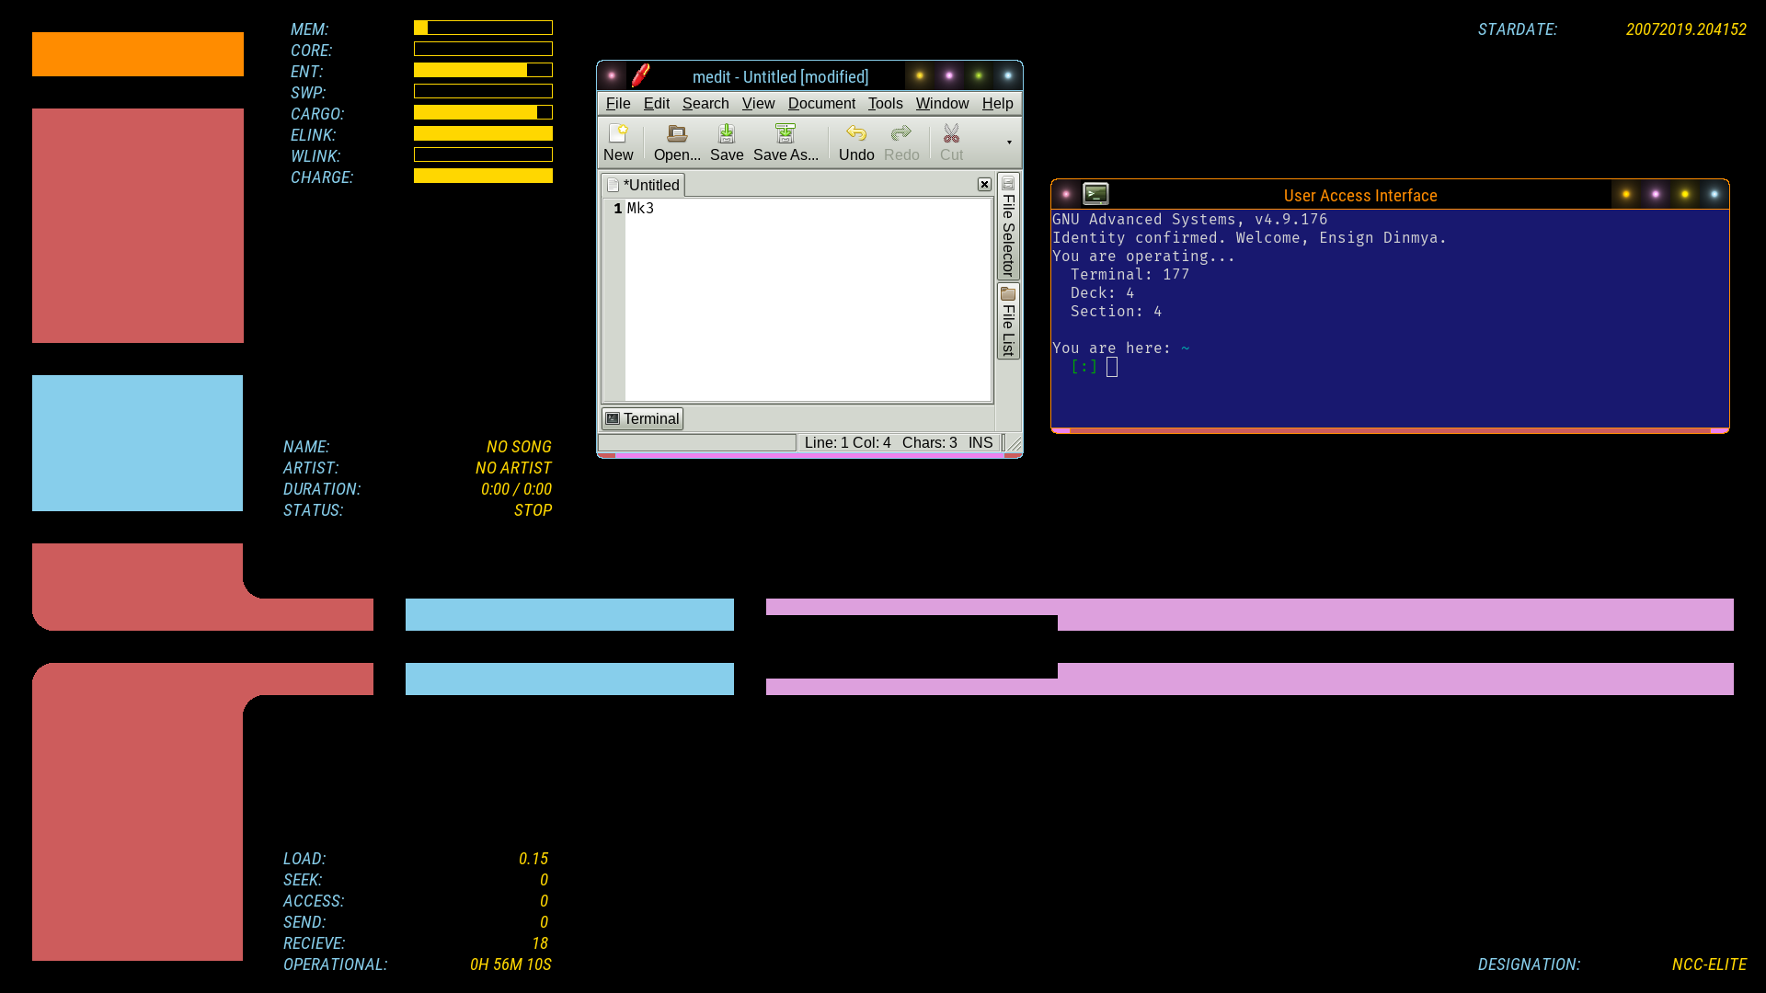Image resolution: width=1766 pixels, height=993 pixels.
Task: Open the Help menu in medit
Action: (997, 103)
